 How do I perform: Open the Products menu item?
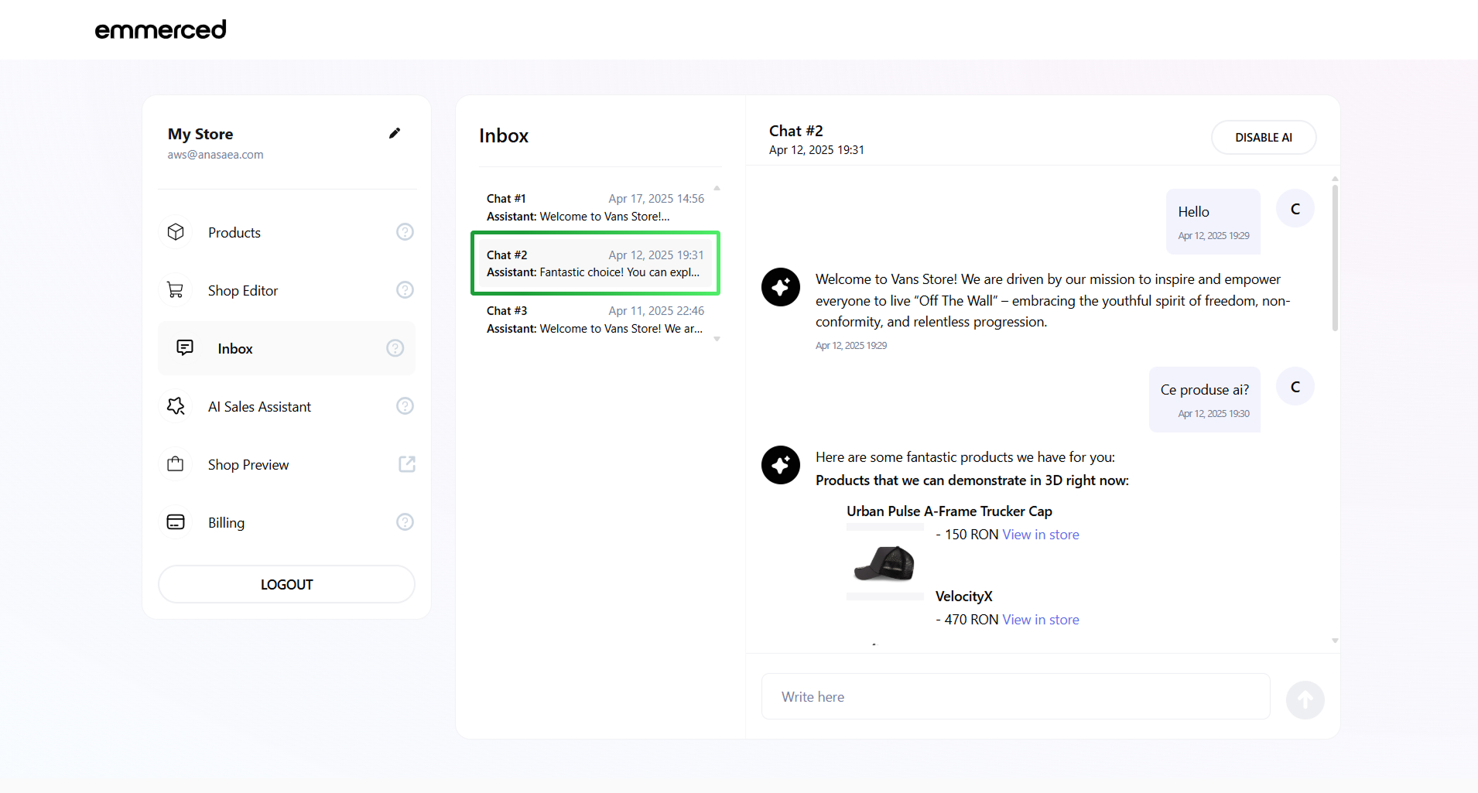pos(234,232)
